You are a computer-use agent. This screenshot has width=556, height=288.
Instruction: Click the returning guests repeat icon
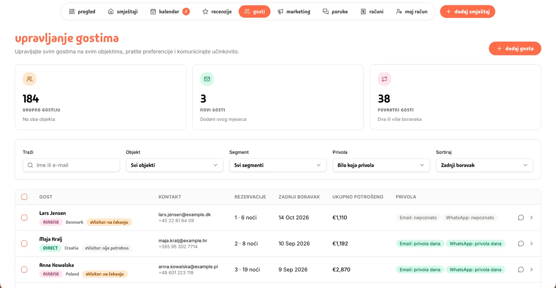click(384, 79)
